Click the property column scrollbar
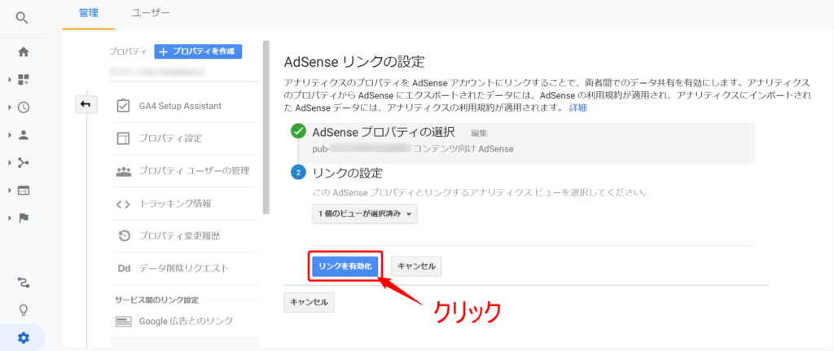The image size is (834, 351). pyautogui.click(x=266, y=128)
